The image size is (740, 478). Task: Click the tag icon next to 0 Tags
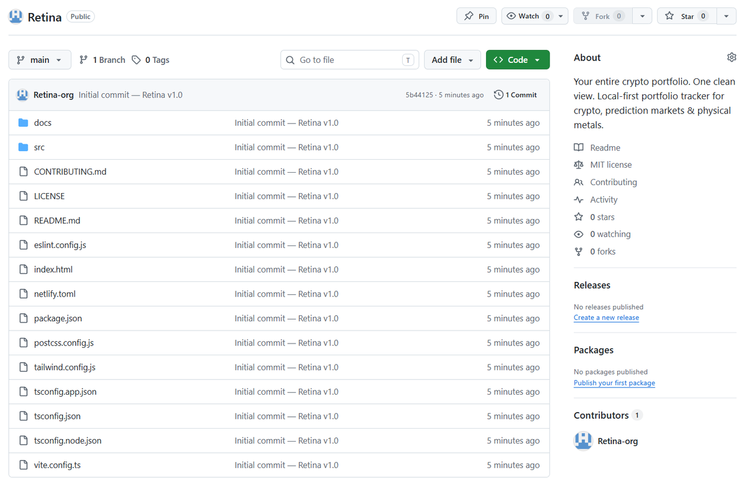click(x=136, y=60)
